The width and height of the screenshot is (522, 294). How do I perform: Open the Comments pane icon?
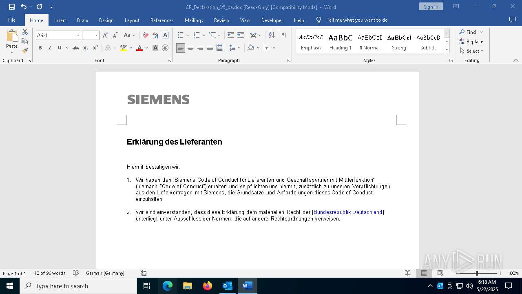(513, 20)
